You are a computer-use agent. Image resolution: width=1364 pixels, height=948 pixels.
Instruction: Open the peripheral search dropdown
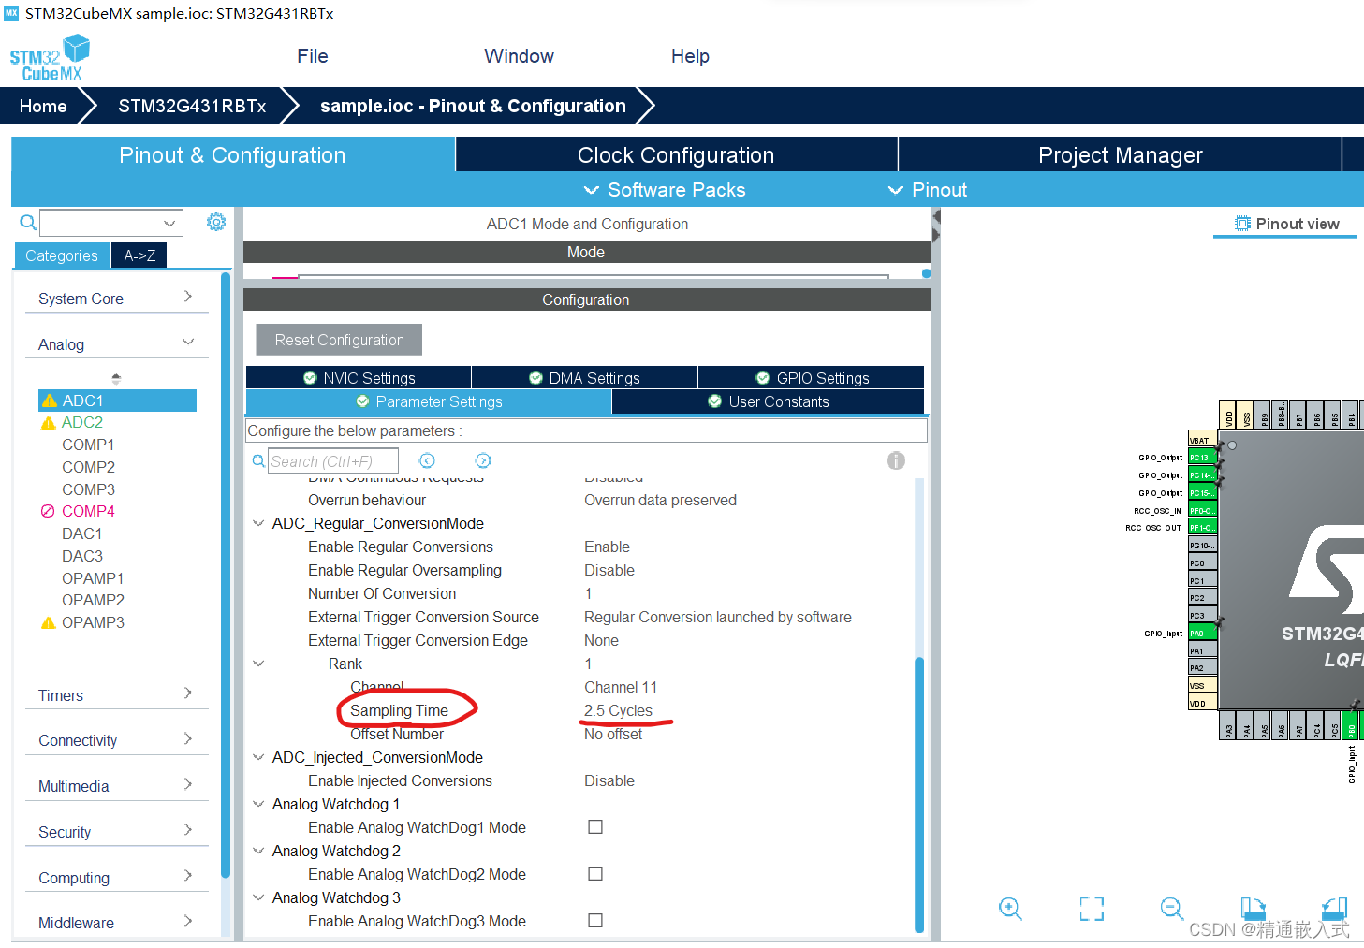[169, 223]
